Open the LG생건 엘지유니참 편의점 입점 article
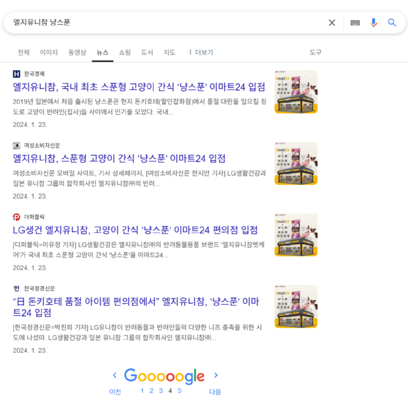Image resolution: width=408 pixels, height=410 pixels. tap(135, 230)
